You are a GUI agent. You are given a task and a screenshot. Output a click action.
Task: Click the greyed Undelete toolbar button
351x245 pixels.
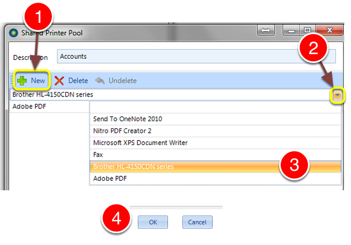click(x=116, y=80)
